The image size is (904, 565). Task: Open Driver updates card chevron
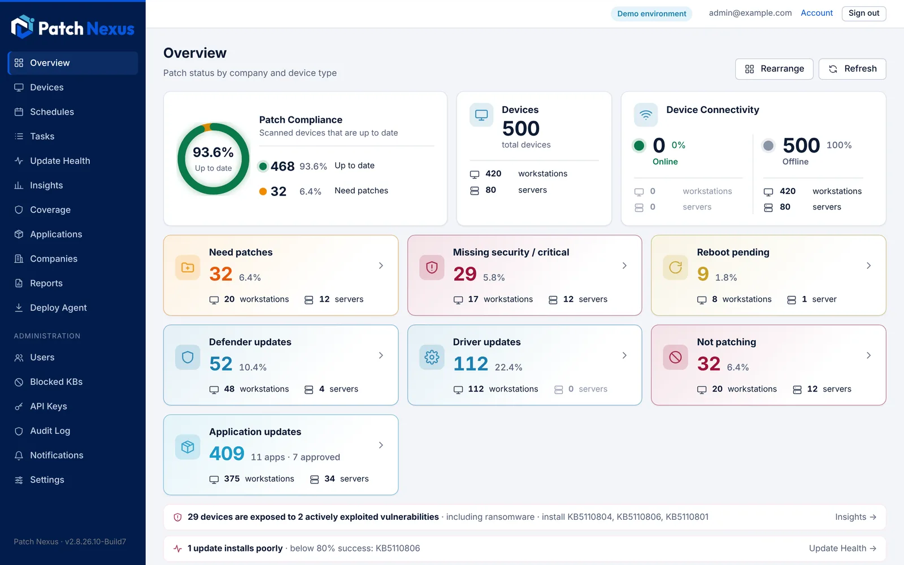[624, 355]
